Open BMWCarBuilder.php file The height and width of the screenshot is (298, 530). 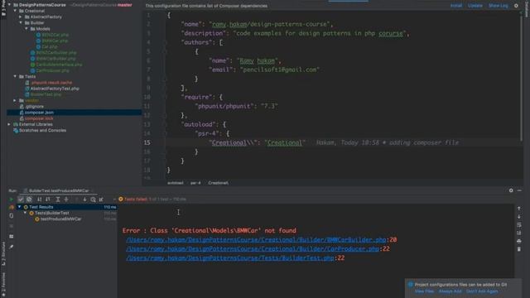pyautogui.click(x=55, y=59)
